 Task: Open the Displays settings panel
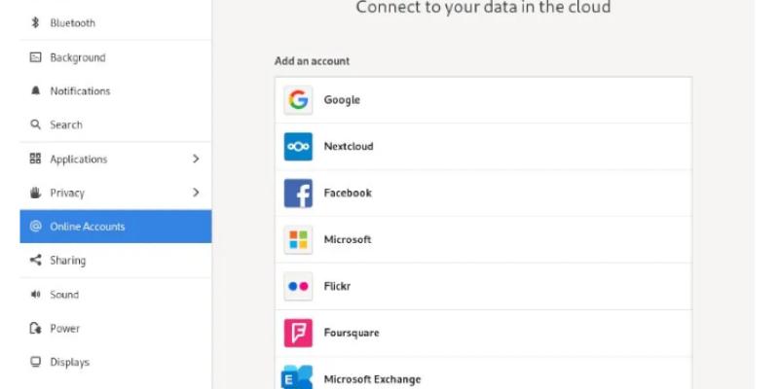click(x=70, y=363)
